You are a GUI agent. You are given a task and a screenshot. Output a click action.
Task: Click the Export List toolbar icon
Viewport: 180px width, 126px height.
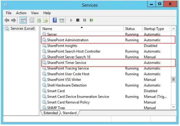click(46, 20)
